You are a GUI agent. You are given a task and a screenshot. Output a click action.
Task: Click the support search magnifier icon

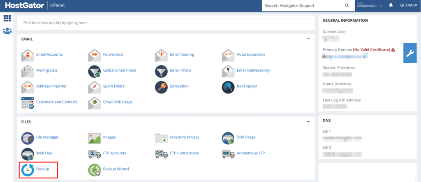pos(347,6)
